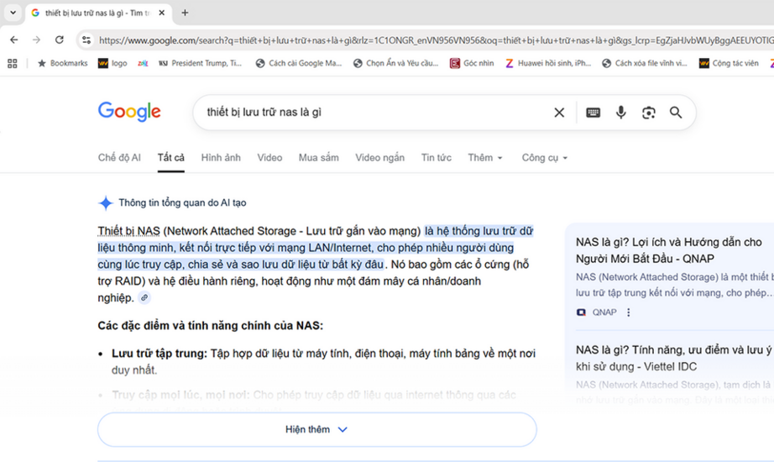Click the magnifying glass search button
Viewport: 774px width, 462px height.
[x=676, y=113]
